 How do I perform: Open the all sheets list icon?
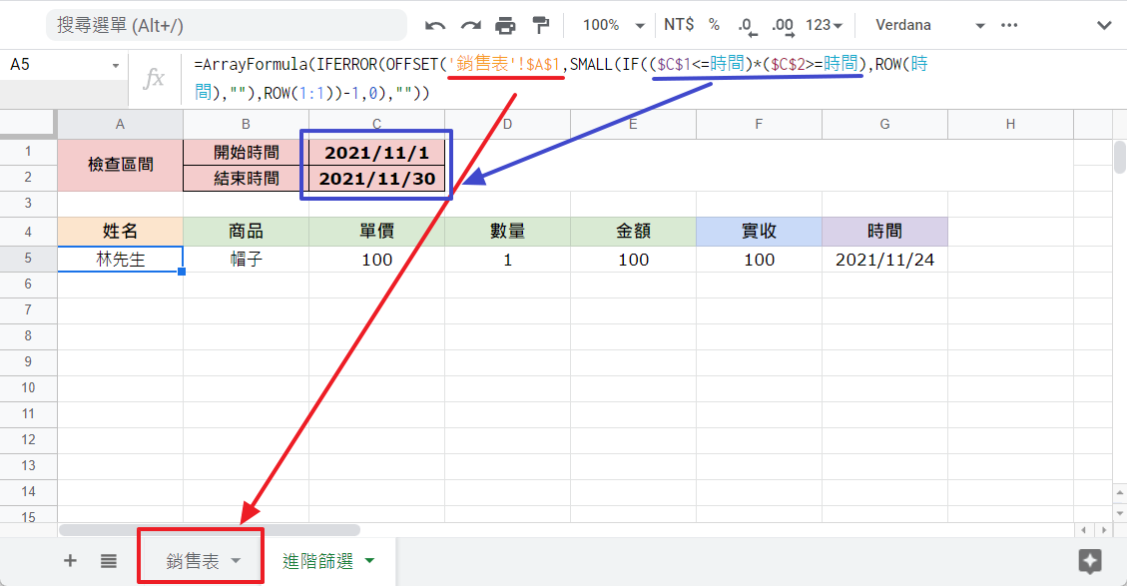[109, 561]
